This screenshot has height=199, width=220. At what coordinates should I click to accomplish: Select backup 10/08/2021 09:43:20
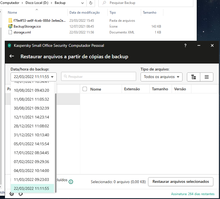(32, 90)
